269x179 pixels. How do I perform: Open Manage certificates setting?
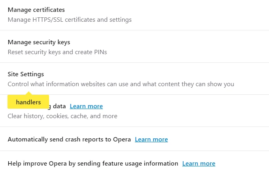(134, 15)
